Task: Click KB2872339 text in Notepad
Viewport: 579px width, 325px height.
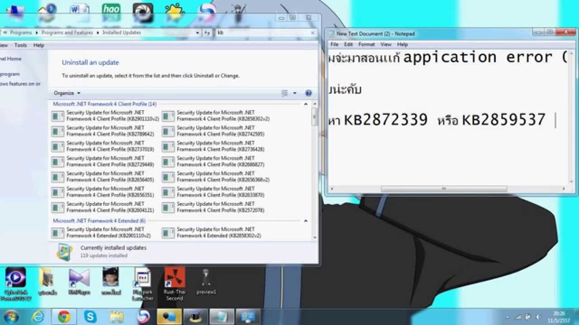Action: tap(386, 120)
